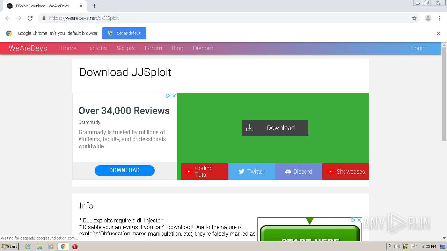
Task: Close the Grammarly ad with the X
Action: [x=174, y=96]
